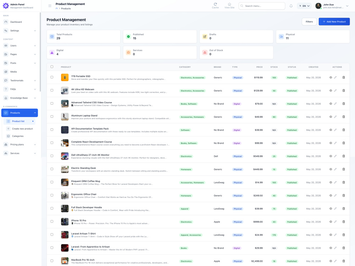Edit Laravel: From Apprentice to Artisan
Image resolution: width=355 pixels, height=266 pixels.
click(x=335, y=248)
